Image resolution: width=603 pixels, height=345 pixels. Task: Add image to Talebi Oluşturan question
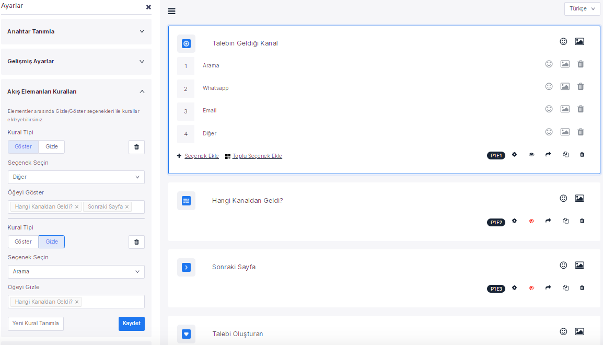pos(579,331)
